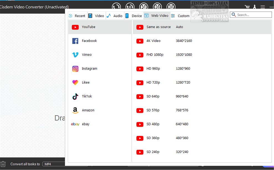The width and height of the screenshot is (274, 170).
Task: Click the Facebook logo icon
Action: pos(75,41)
